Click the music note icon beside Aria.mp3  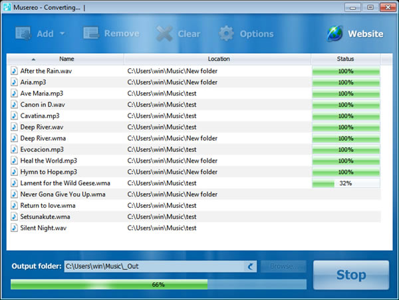point(14,82)
